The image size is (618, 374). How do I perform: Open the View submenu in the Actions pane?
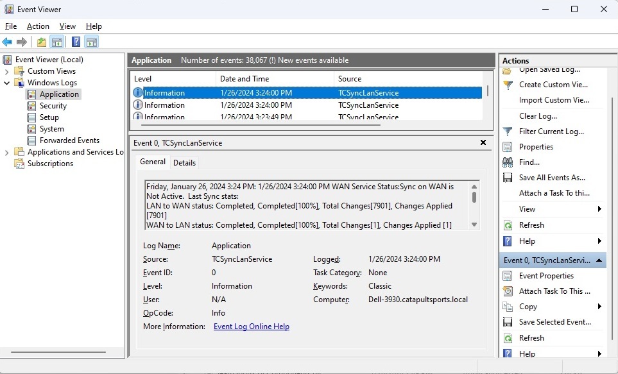(526, 208)
